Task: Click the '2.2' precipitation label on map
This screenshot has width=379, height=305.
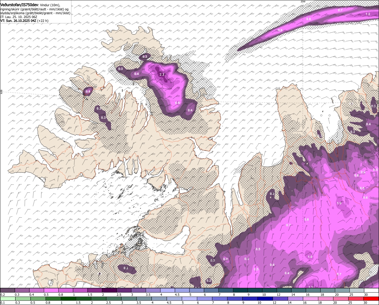Action: coord(162,74)
